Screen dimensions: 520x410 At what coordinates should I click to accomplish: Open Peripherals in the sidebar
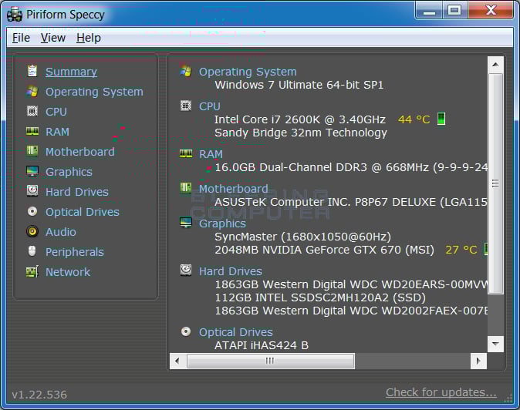point(74,252)
